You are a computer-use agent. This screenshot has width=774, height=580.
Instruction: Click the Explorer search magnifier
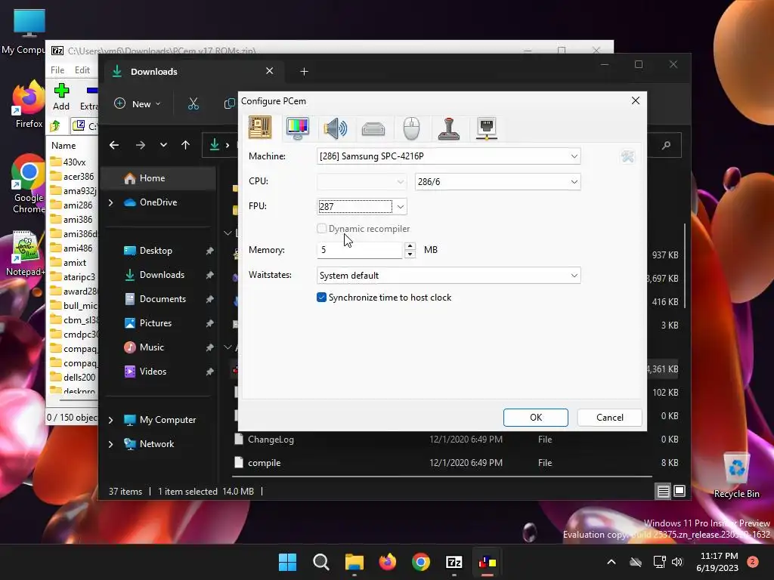(x=667, y=145)
